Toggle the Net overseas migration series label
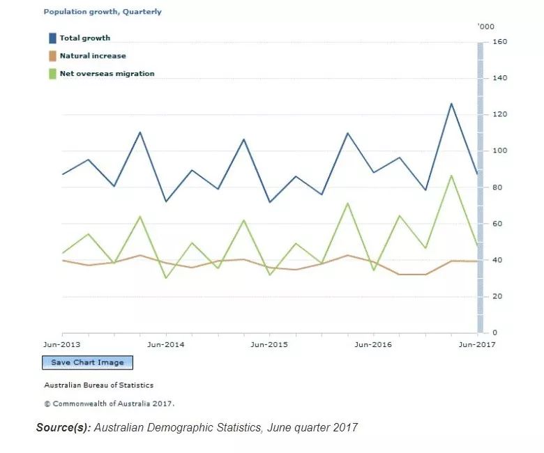The image size is (544, 453). [x=107, y=73]
